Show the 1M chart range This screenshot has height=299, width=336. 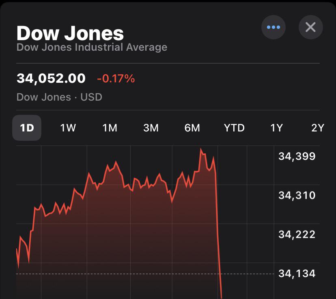click(110, 128)
